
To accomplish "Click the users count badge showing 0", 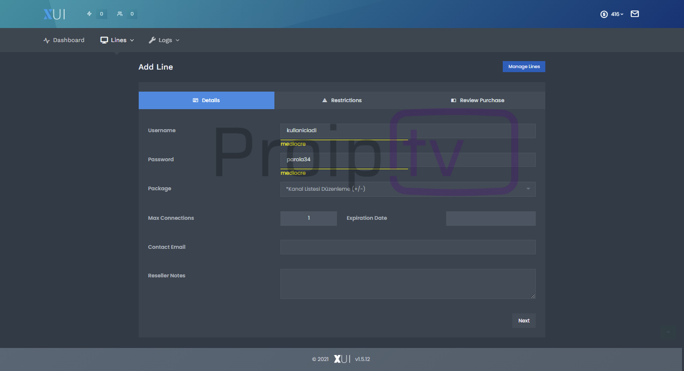I will point(132,14).
